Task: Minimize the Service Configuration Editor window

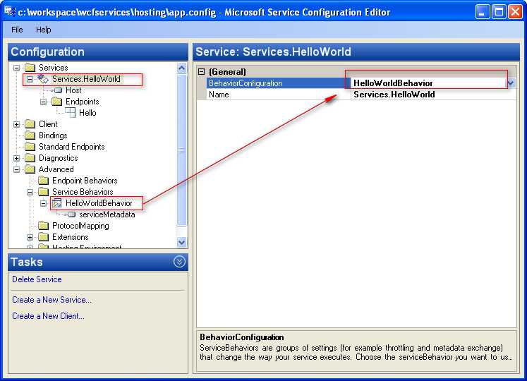Action: point(482,12)
